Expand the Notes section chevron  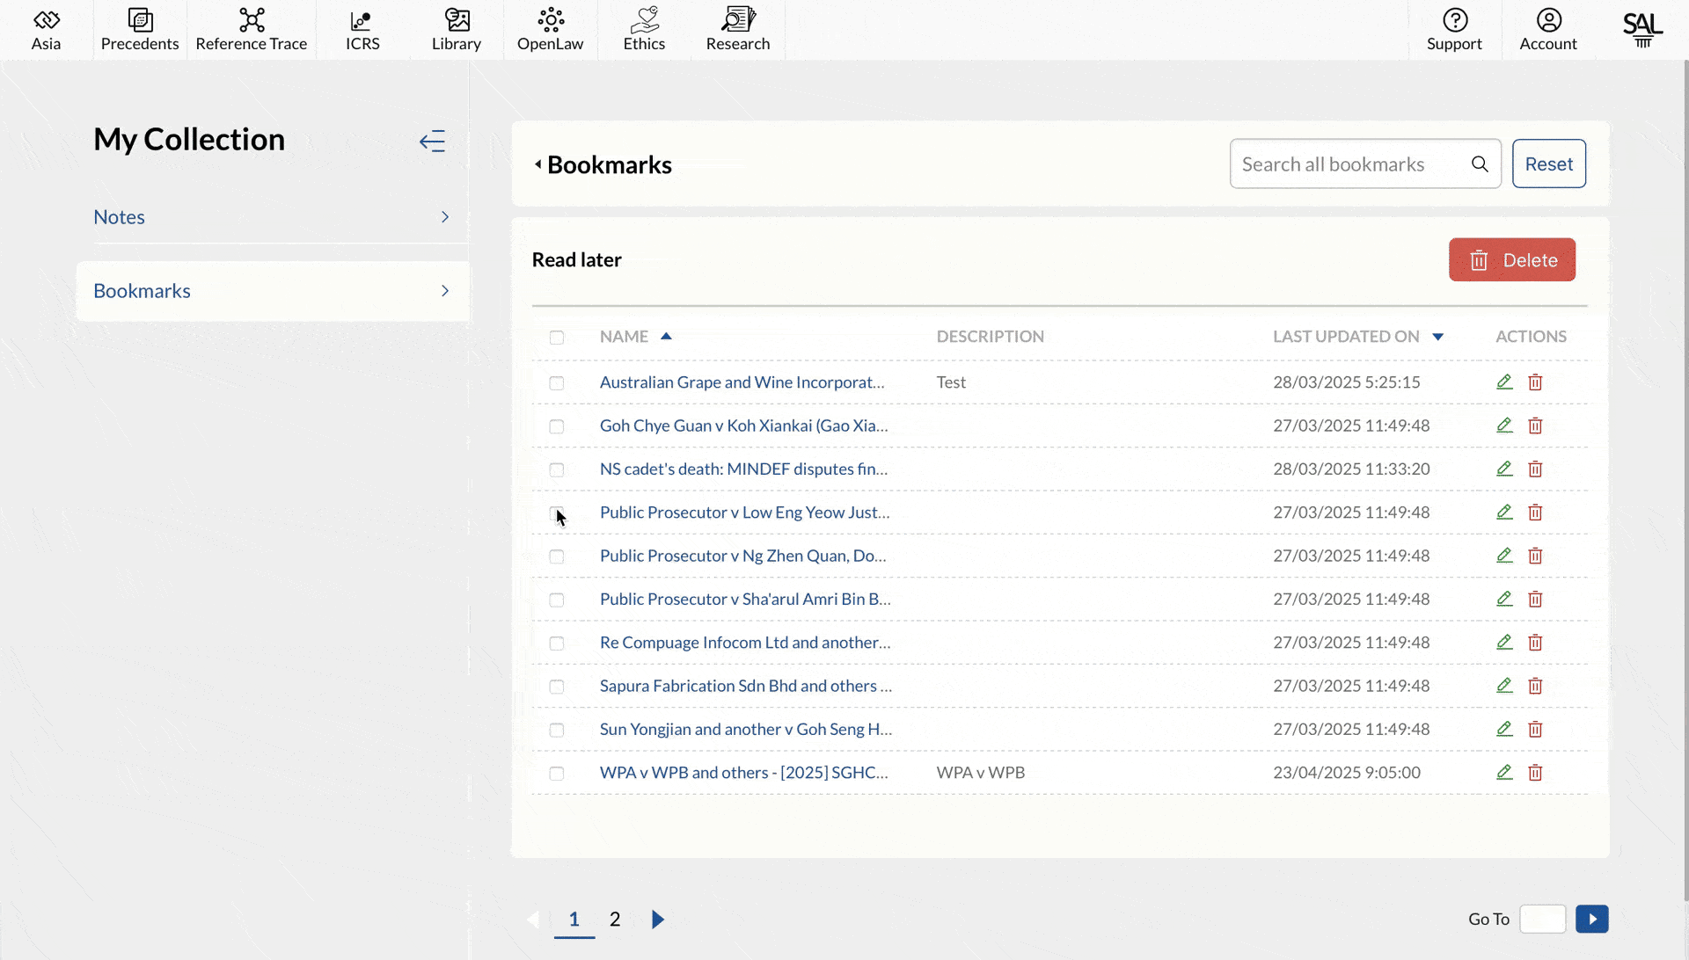[x=445, y=217]
